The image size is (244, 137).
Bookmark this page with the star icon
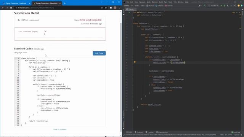tap(106, 8)
